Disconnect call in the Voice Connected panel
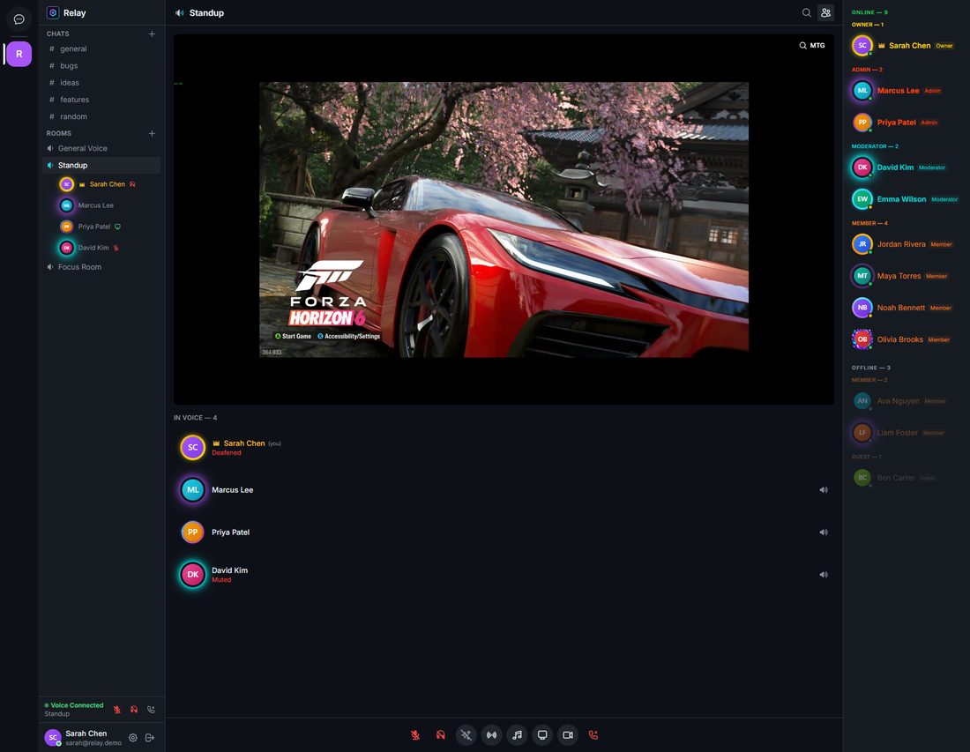The width and height of the screenshot is (970, 752). 151,710
